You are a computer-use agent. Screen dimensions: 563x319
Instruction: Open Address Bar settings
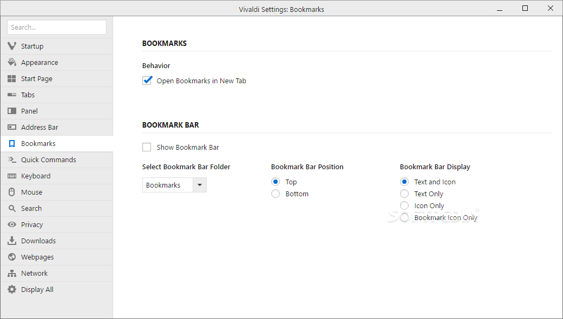[57, 127]
